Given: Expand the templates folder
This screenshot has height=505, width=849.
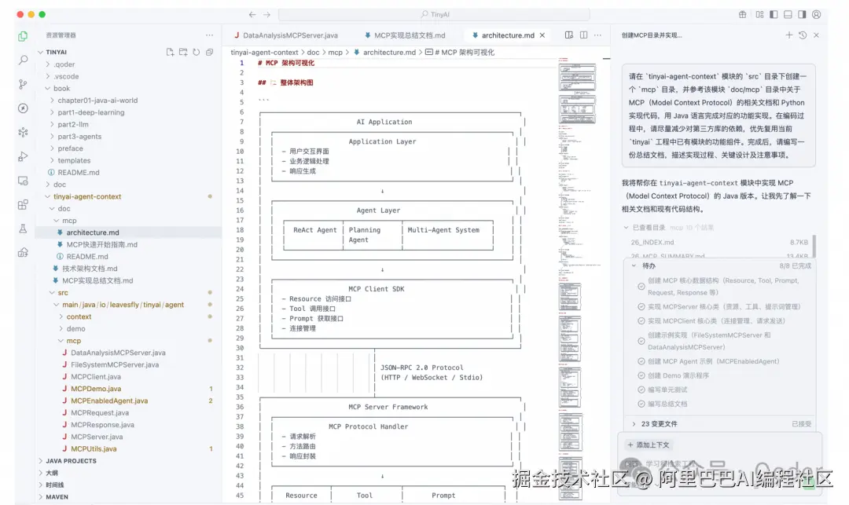Looking at the screenshot, I should pyautogui.click(x=52, y=160).
